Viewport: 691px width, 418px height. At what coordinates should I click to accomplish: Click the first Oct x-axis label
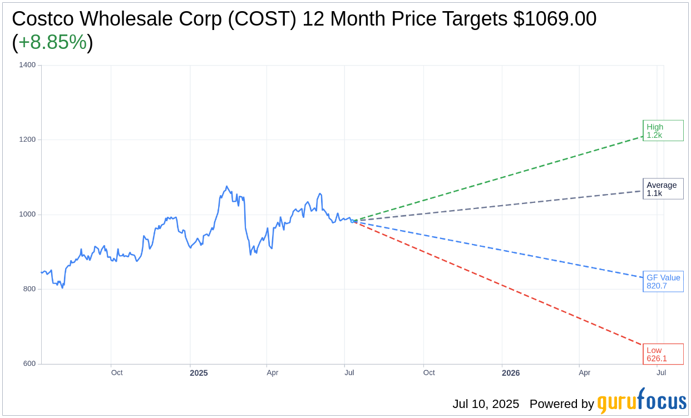(117, 372)
